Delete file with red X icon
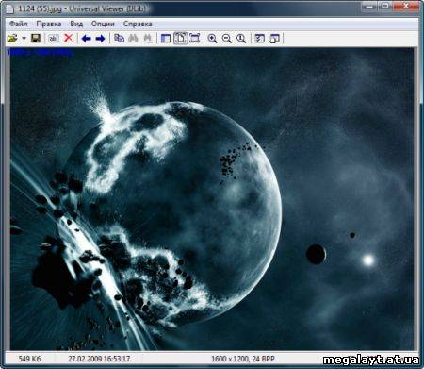Image resolution: width=424 pixels, height=369 pixels. click(x=68, y=38)
